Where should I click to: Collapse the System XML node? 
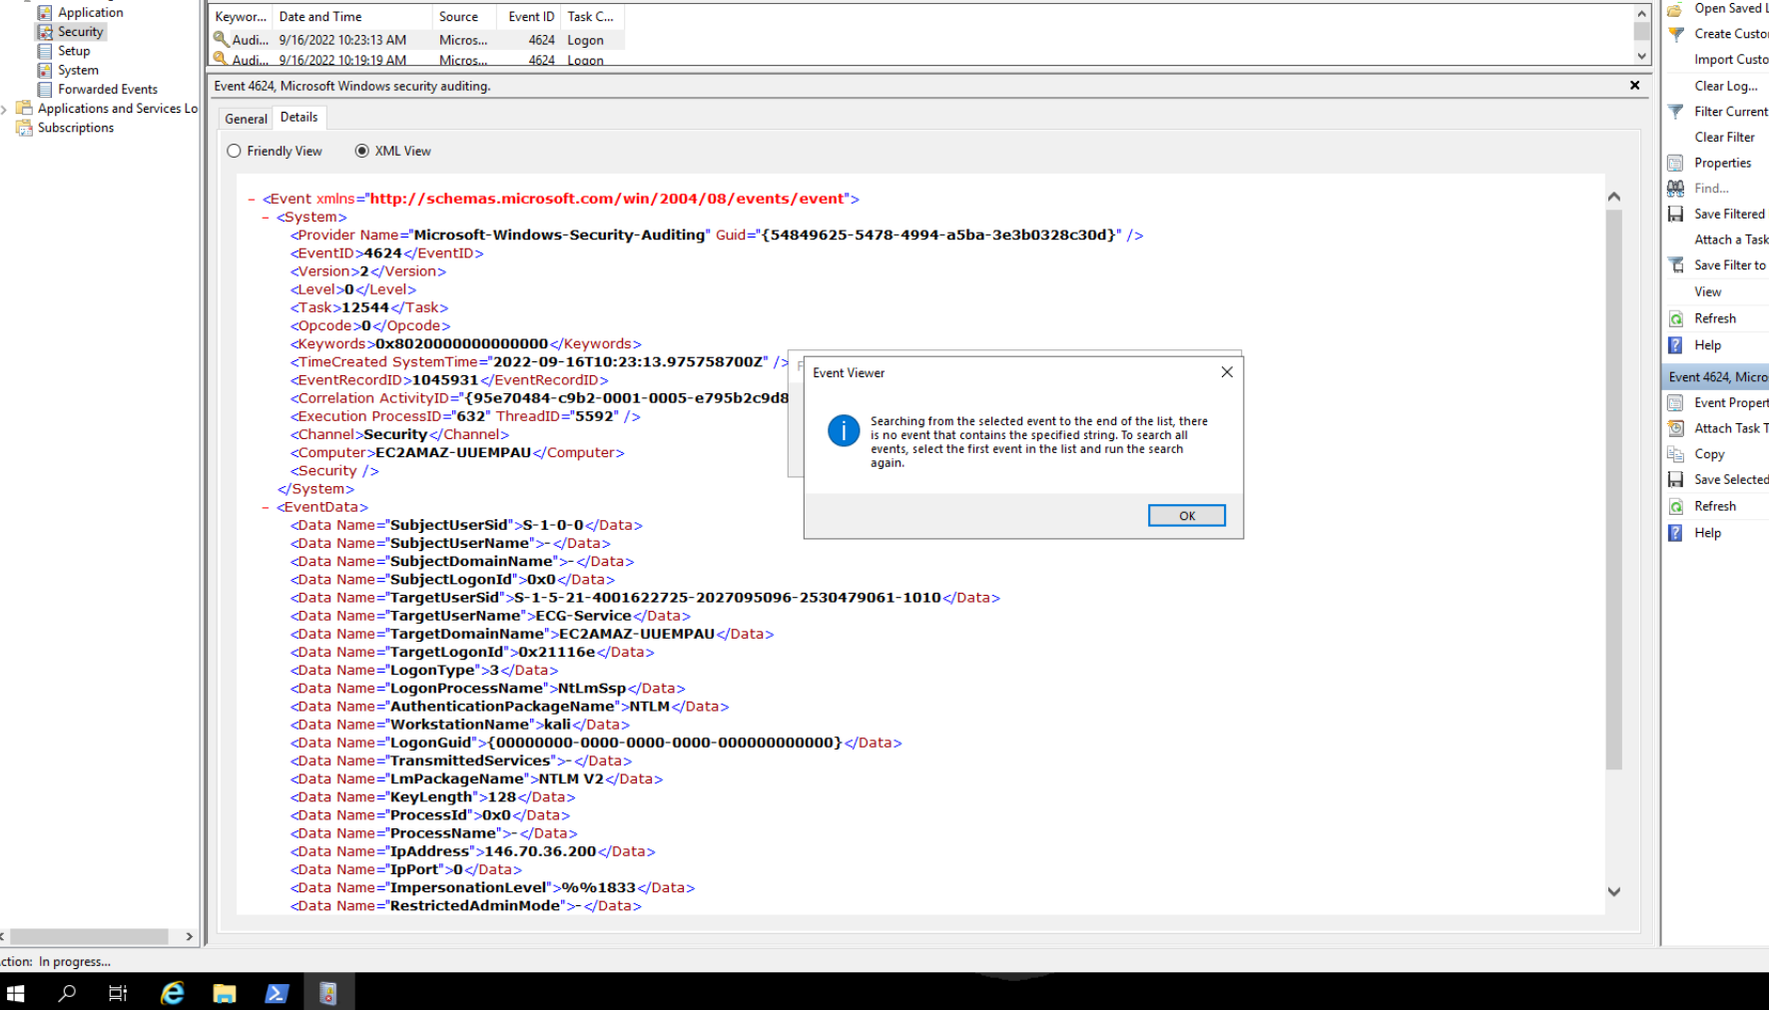(x=266, y=218)
